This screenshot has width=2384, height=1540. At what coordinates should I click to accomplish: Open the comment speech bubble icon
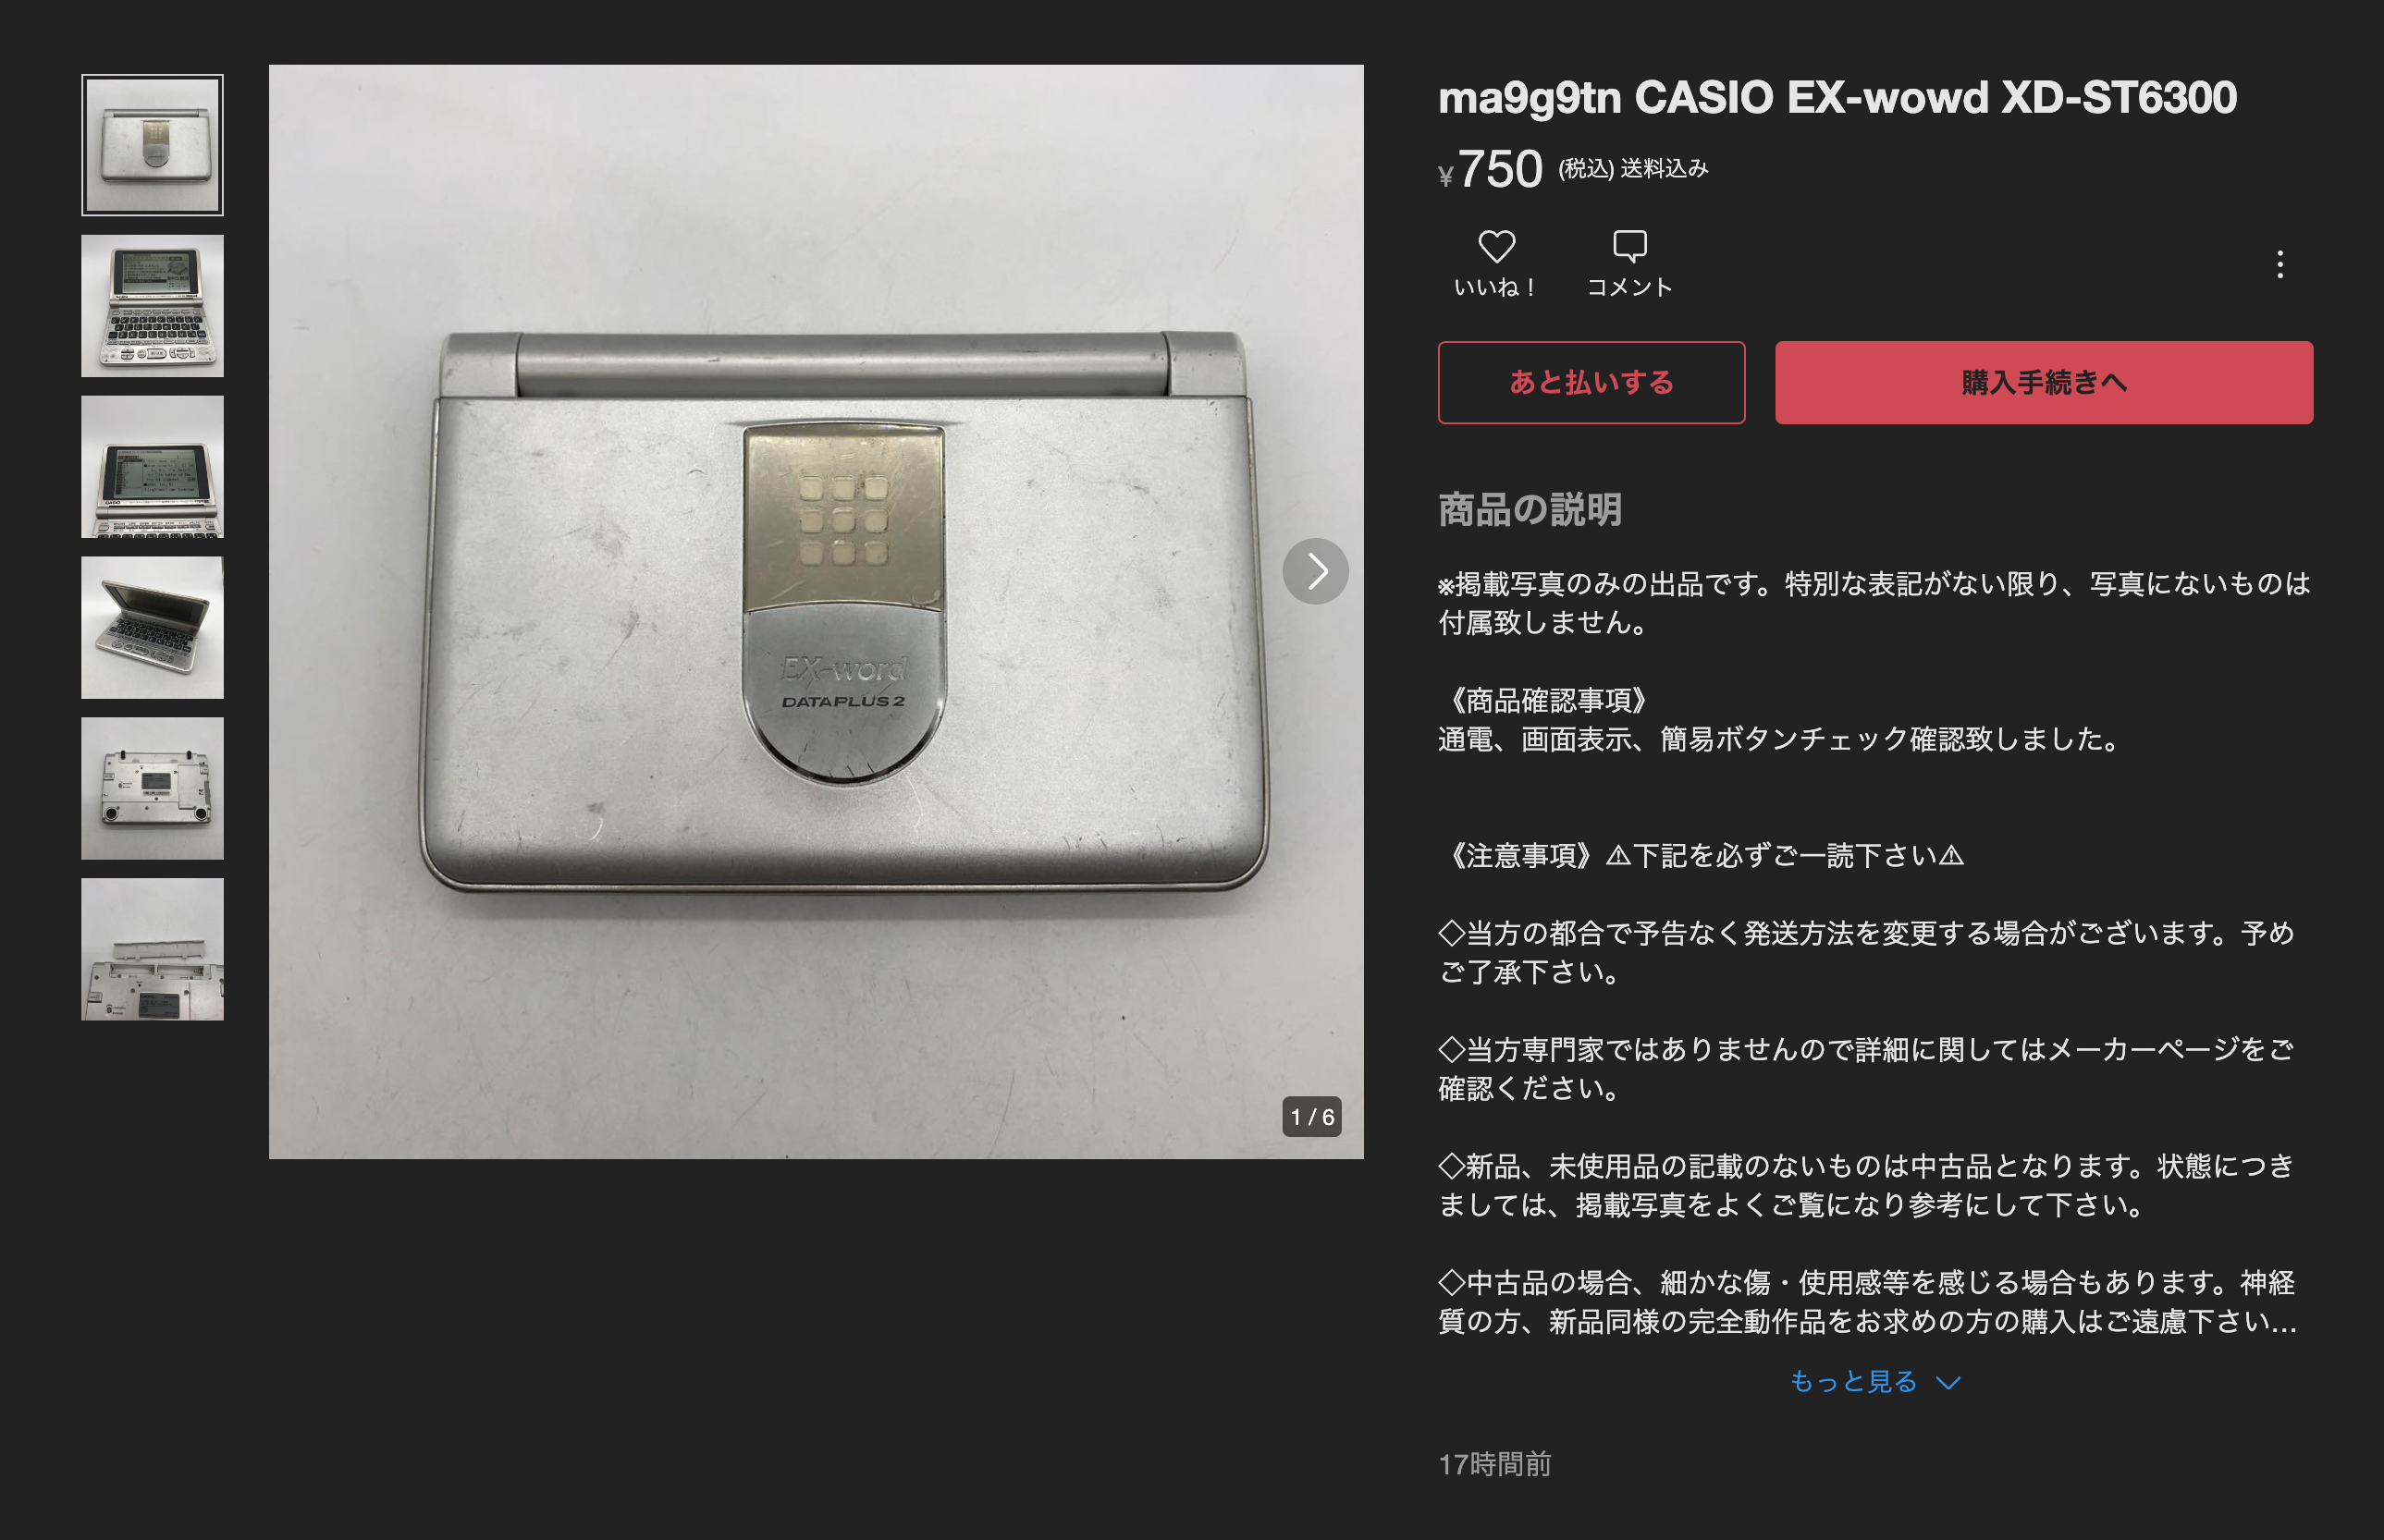click(x=1629, y=246)
